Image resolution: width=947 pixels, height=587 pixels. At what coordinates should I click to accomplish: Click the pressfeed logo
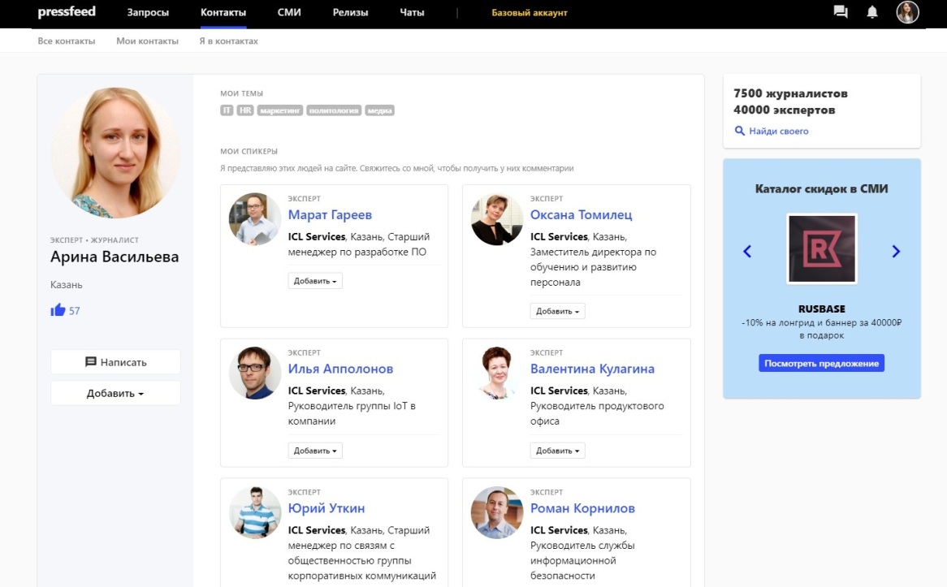(65, 12)
